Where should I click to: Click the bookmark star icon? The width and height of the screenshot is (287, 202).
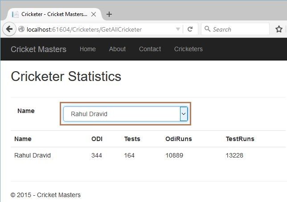[x=279, y=29]
